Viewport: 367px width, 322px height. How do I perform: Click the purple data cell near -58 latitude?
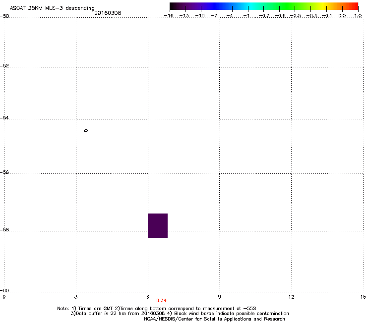[158, 225]
